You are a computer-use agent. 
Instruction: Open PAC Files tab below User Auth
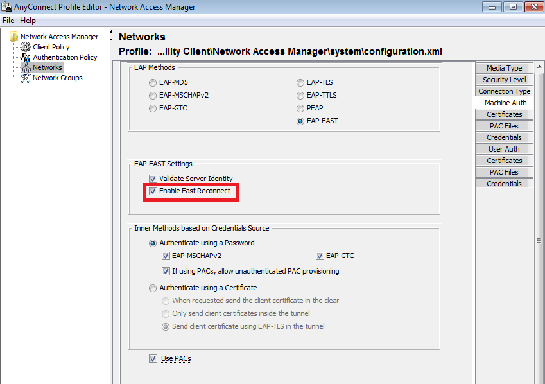click(504, 172)
